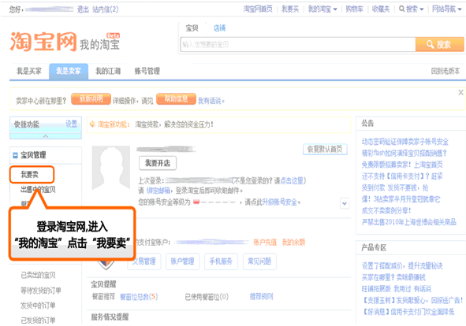466x326 pixels.
Task: Click 点击这里 link after login info
Action: tap(292, 181)
